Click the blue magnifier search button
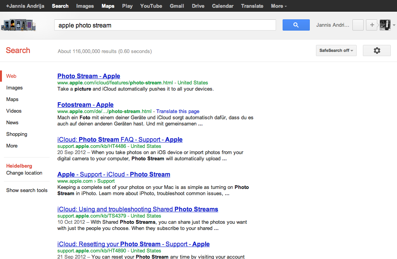 pyautogui.click(x=296, y=25)
